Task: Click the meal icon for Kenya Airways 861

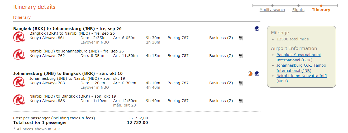Action: point(241,38)
